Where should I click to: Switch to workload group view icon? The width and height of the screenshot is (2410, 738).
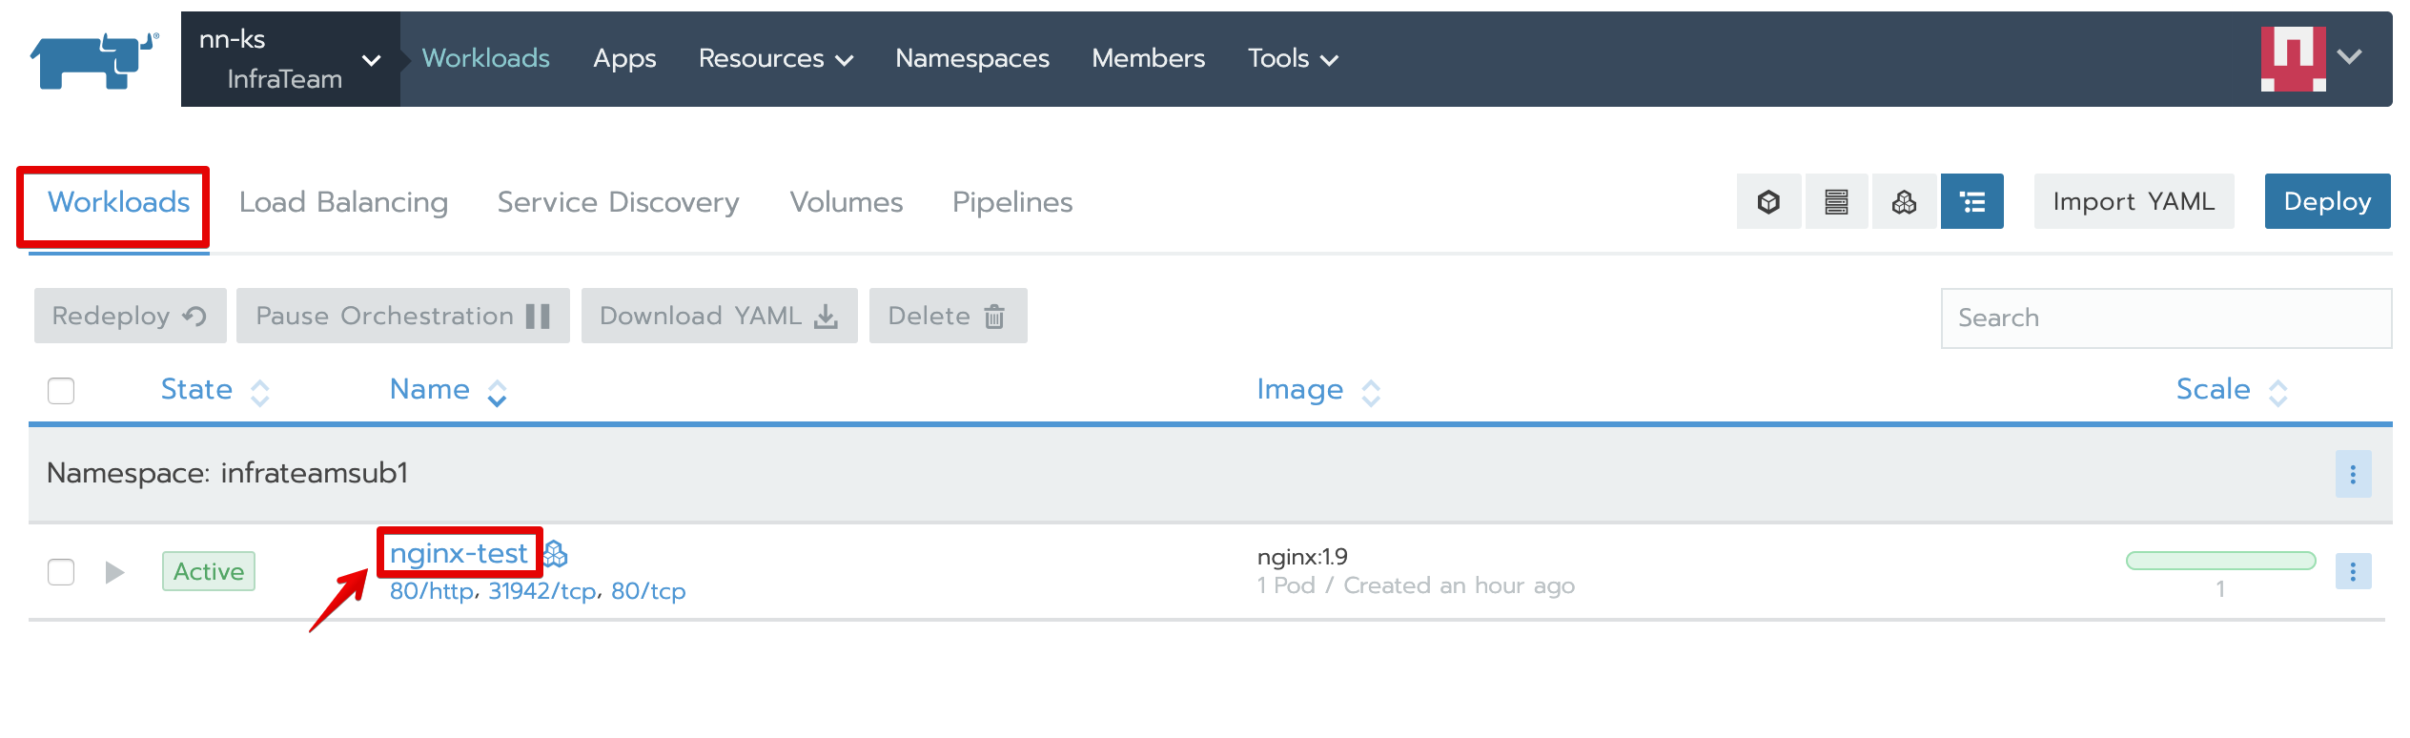(1904, 202)
